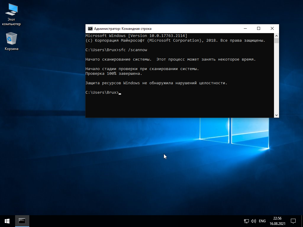
Task: Click the console vertical scrollbar thumb
Action: (276, 40)
